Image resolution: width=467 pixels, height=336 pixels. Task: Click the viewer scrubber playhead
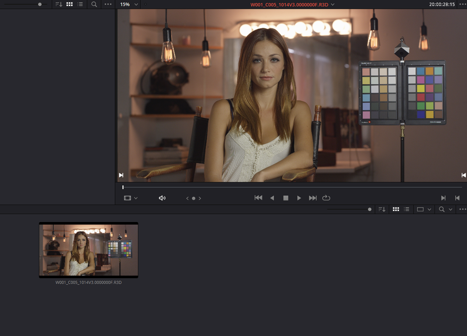123,187
